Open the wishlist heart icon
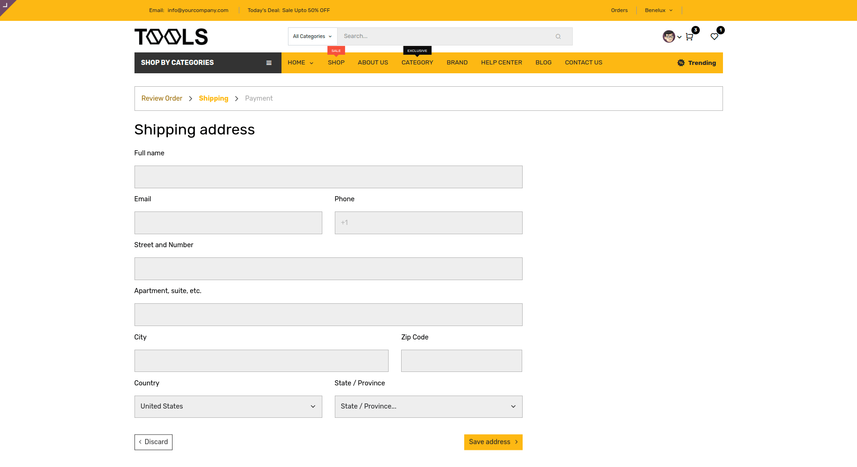Viewport: 857px width, 467px height. tap(714, 37)
